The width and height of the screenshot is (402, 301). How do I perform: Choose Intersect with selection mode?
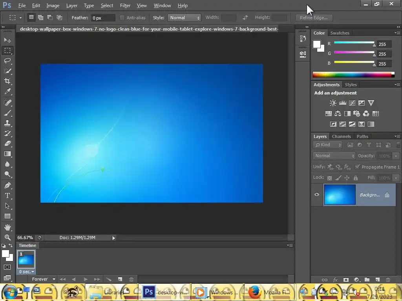[x=60, y=17]
